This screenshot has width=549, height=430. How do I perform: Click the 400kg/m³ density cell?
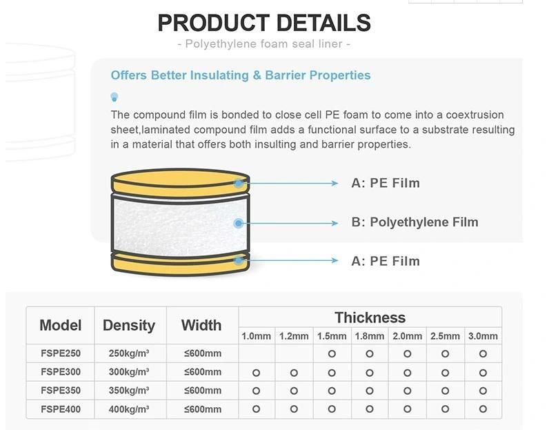click(x=129, y=409)
